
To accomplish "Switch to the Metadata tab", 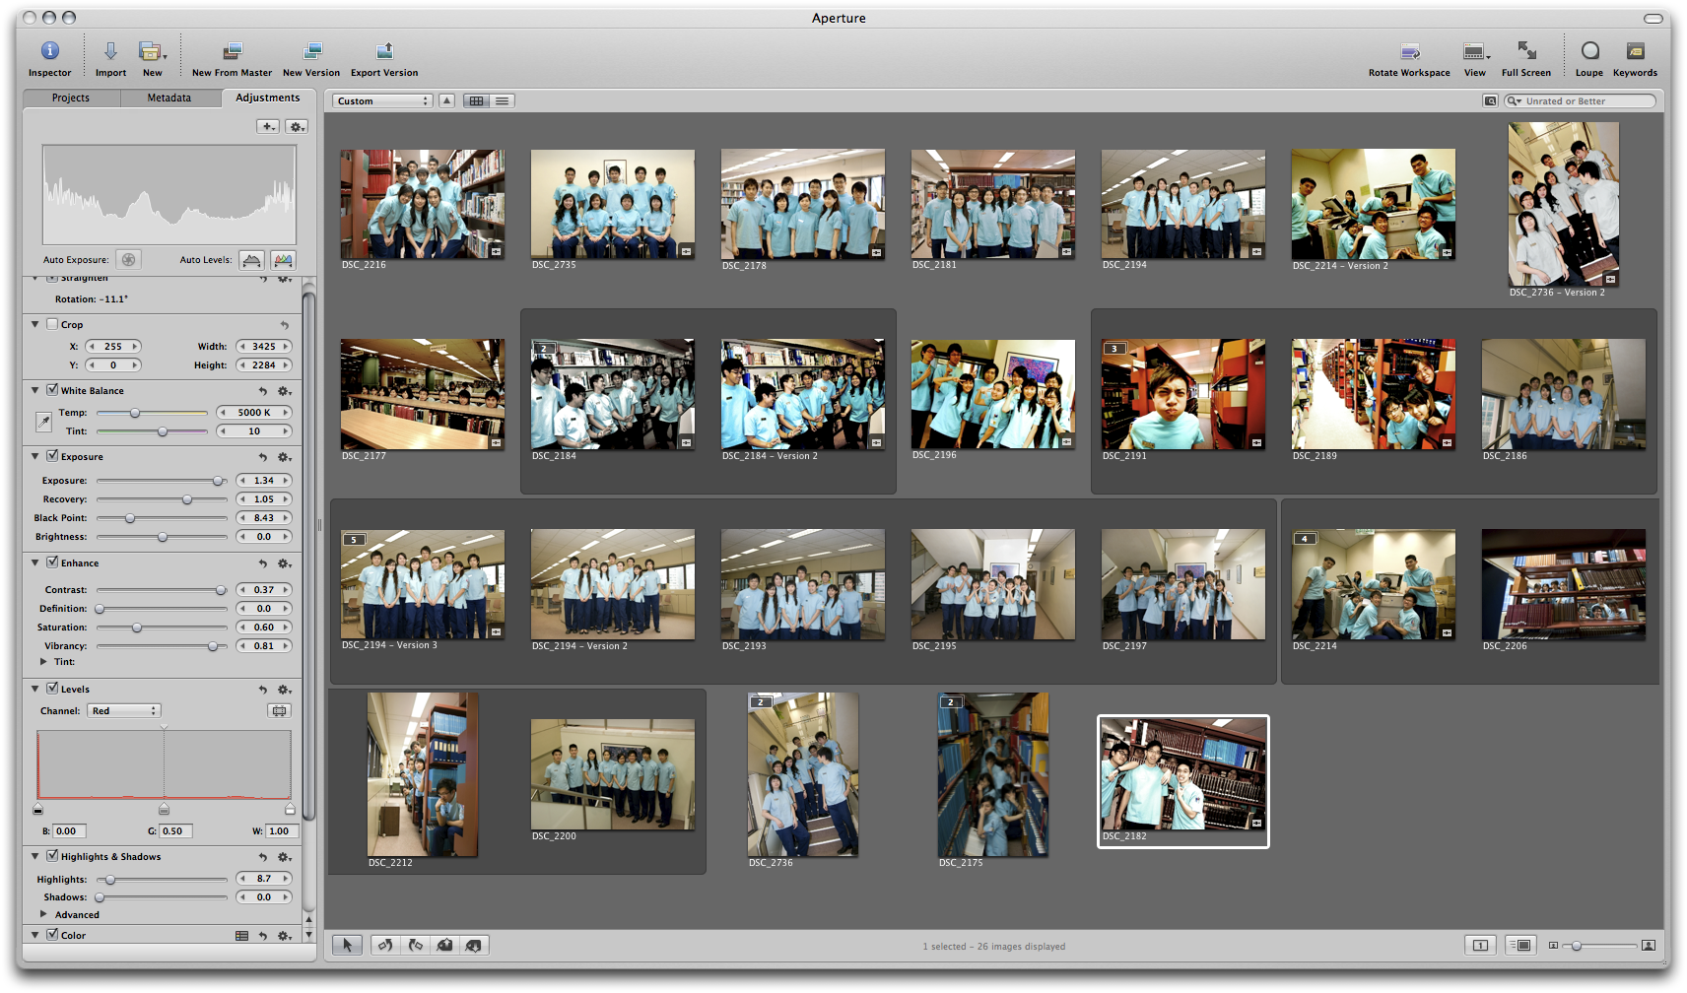I will pos(169,98).
